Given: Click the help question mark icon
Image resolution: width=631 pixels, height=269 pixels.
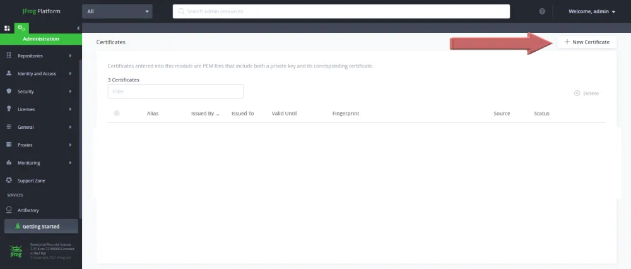Looking at the screenshot, I should click(542, 11).
